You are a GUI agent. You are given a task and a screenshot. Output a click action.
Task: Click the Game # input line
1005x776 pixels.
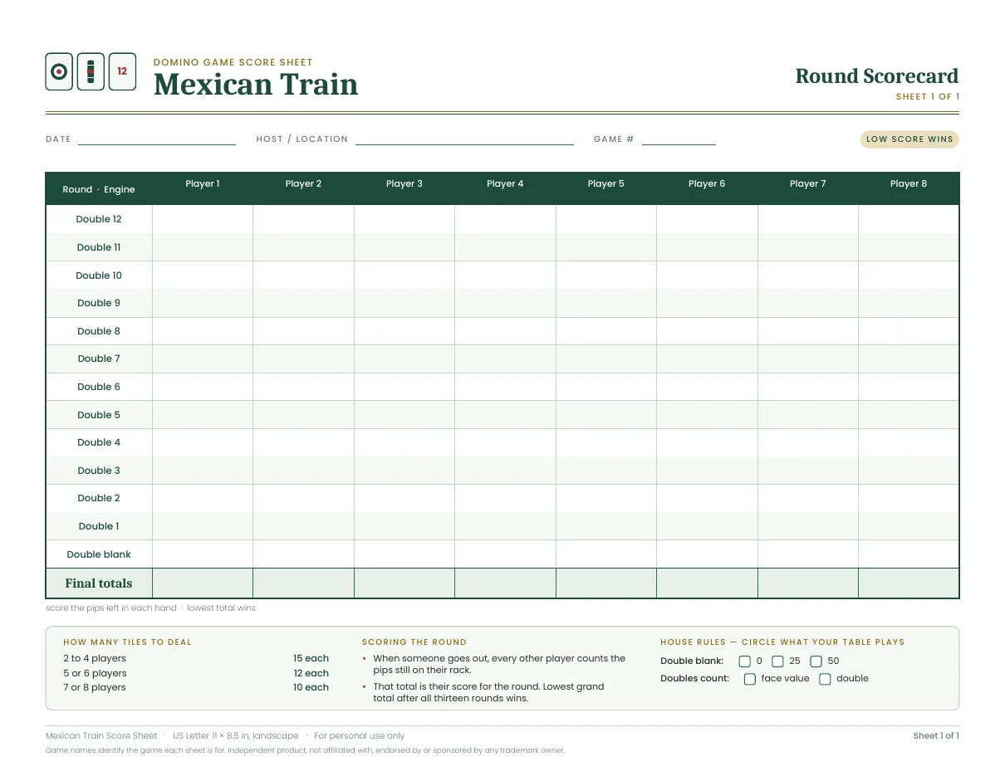coord(679,139)
